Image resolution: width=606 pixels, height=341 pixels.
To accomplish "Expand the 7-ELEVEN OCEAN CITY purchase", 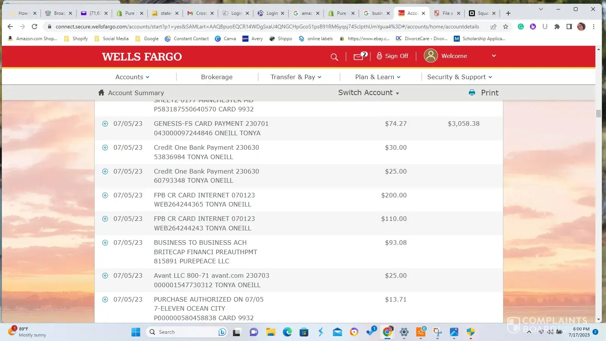I will [105, 300].
